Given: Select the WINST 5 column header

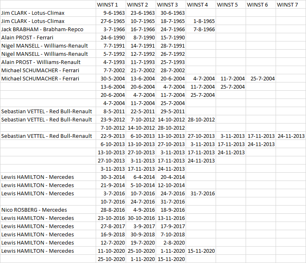Looking at the screenshot, I should coord(231,5).
